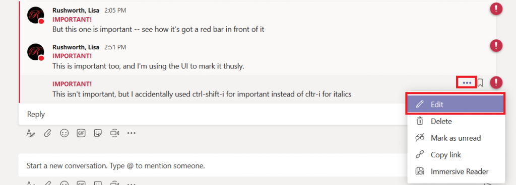Attach a file using the paperclip icon
The width and height of the screenshot is (516, 185).
tap(47, 133)
